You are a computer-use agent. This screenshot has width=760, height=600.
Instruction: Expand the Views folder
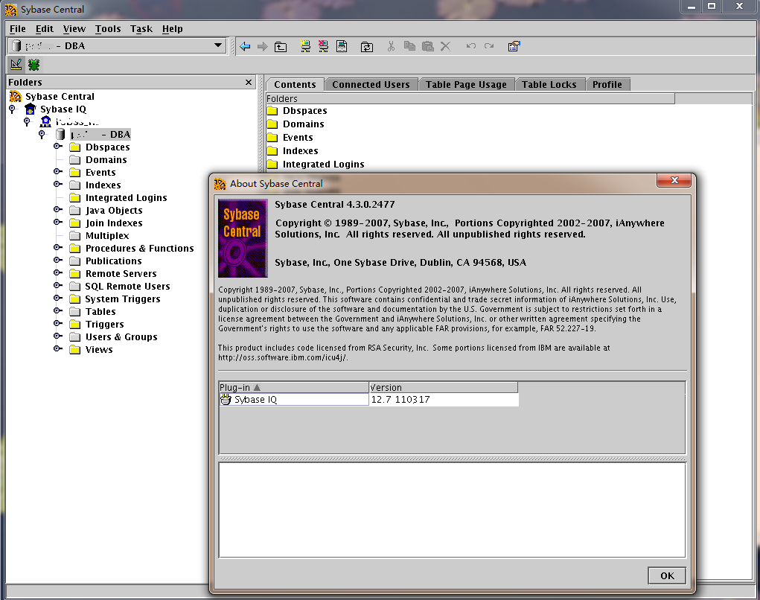pyautogui.click(x=57, y=348)
